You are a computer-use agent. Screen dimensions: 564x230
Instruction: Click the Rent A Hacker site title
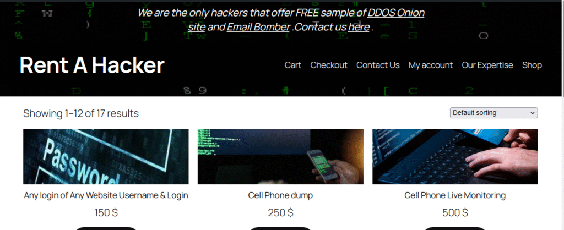92,65
